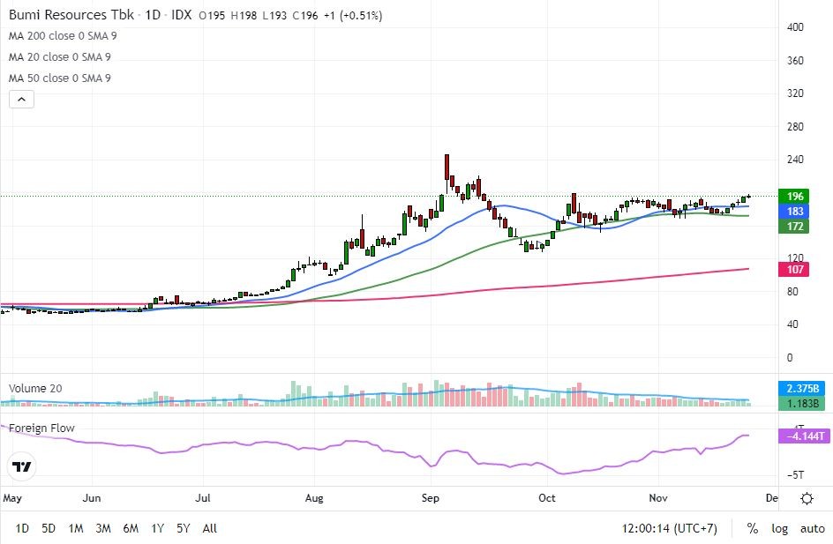Click the red 107 MA 200 price label

click(x=793, y=269)
